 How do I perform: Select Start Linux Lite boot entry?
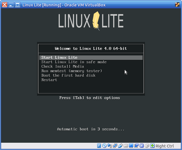pyautogui.click(x=91, y=58)
